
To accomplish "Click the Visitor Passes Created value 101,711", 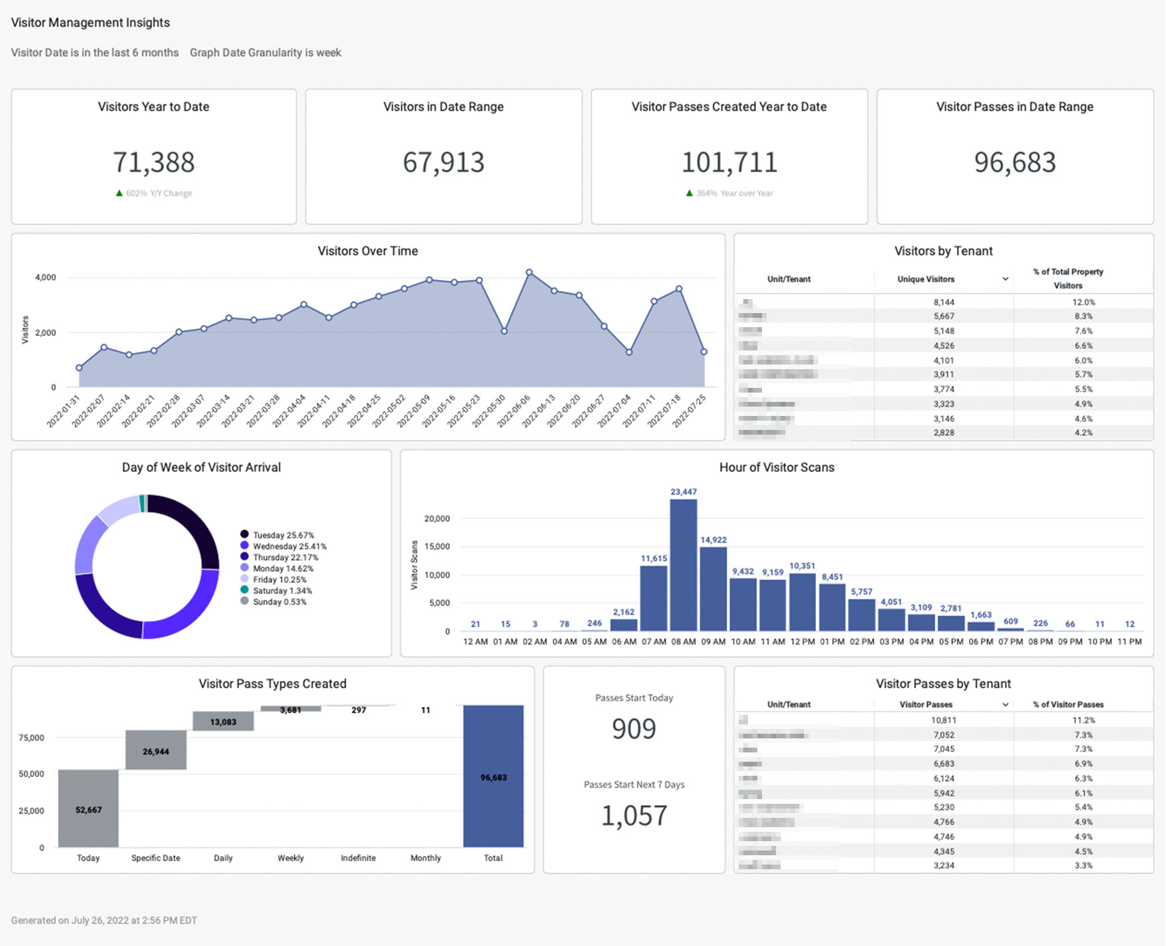I will coord(729,162).
